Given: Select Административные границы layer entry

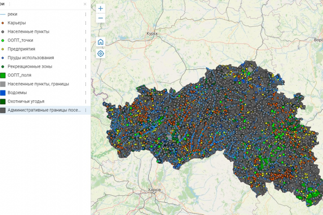Looking at the screenshot, I should click(x=44, y=110).
